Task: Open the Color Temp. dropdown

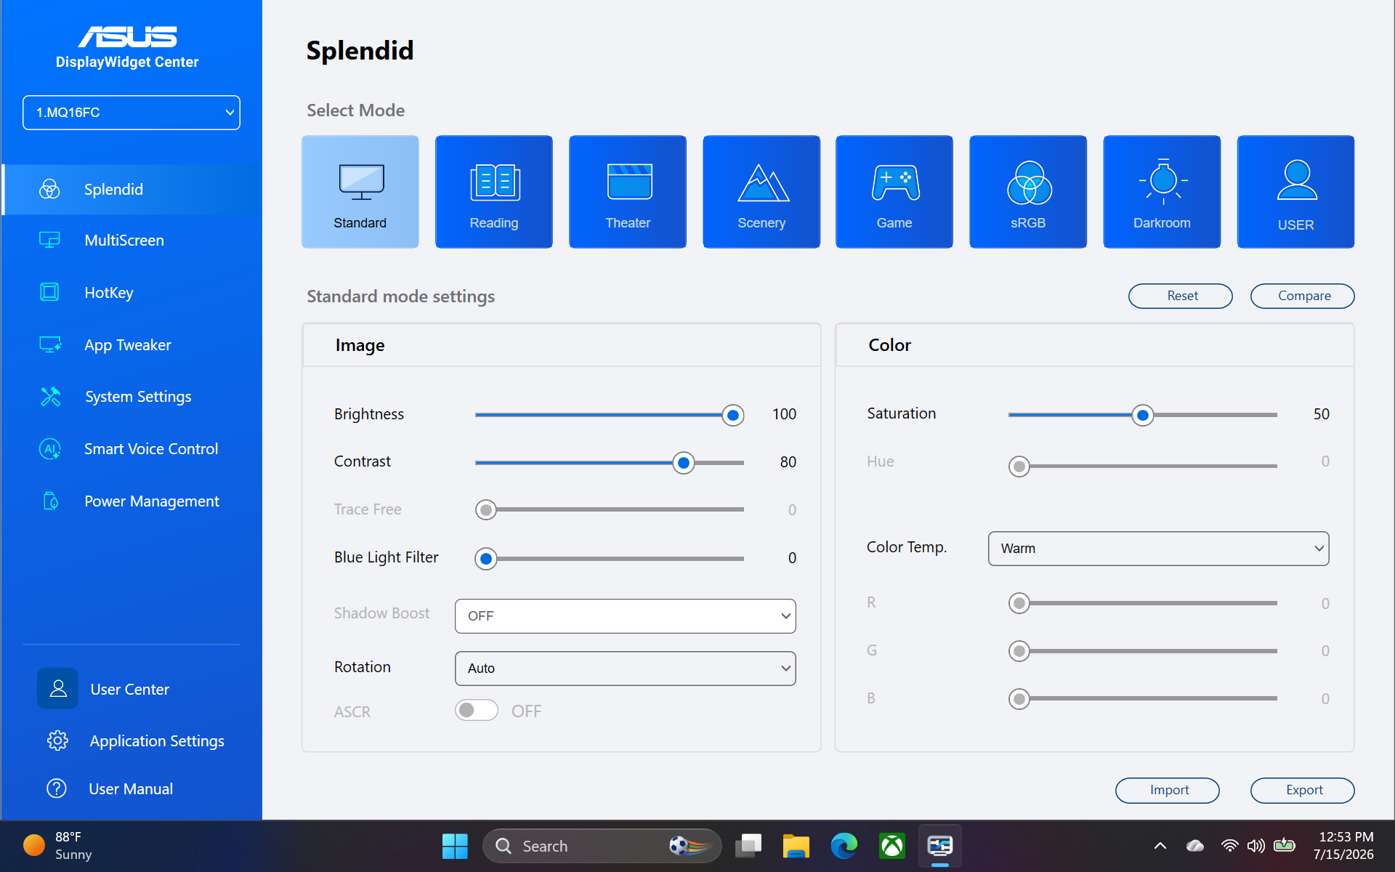Action: [1159, 549]
